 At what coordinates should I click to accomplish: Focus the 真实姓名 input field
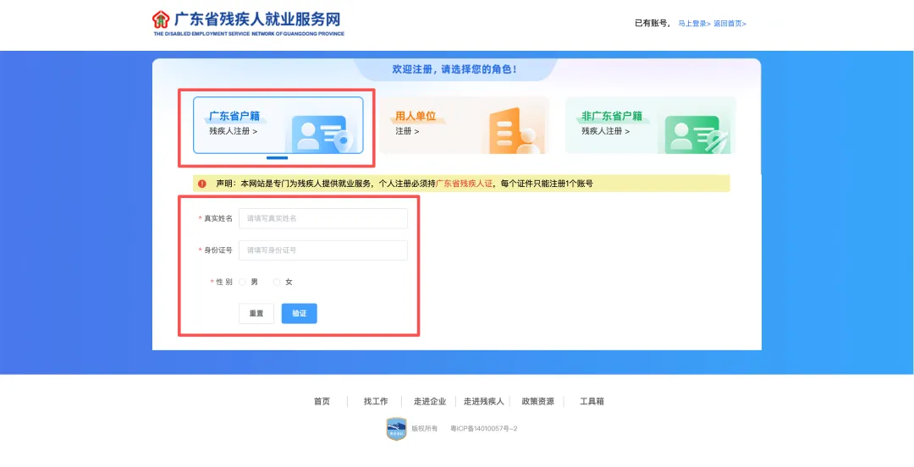[322, 218]
